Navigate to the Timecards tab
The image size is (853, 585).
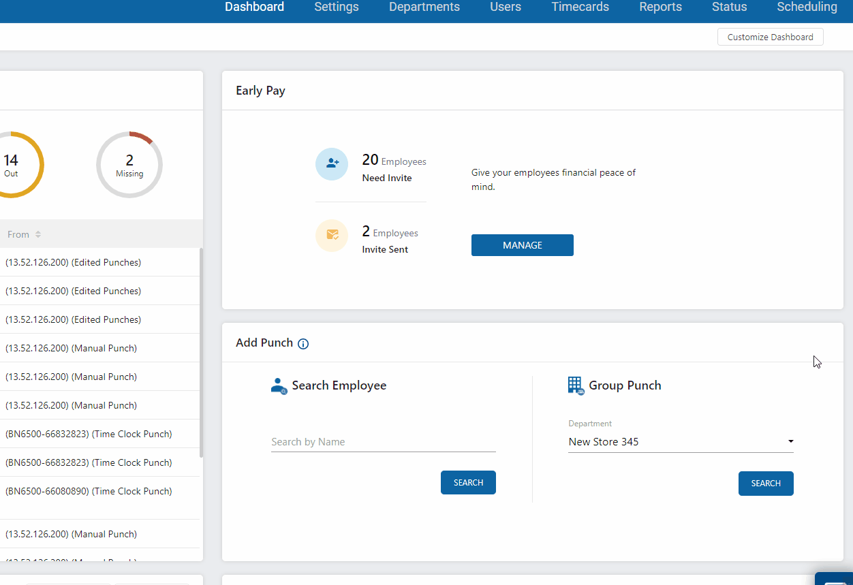coord(580,7)
